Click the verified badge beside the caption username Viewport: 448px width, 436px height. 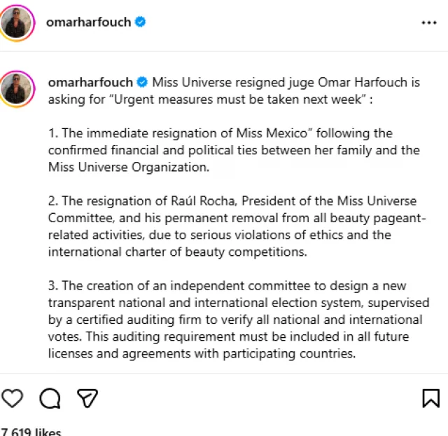[x=142, y=82]
